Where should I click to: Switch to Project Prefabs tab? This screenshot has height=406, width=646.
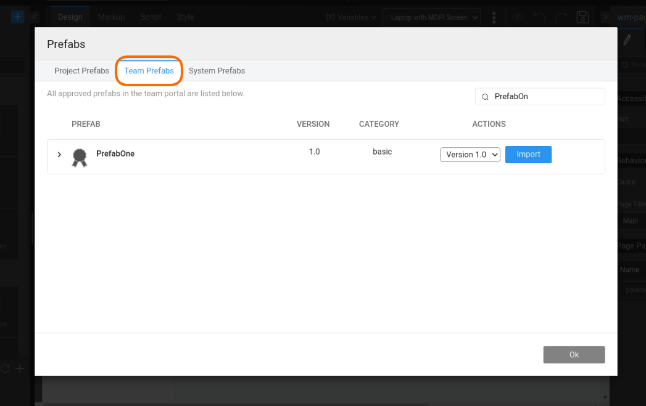(x=81, y=71)
